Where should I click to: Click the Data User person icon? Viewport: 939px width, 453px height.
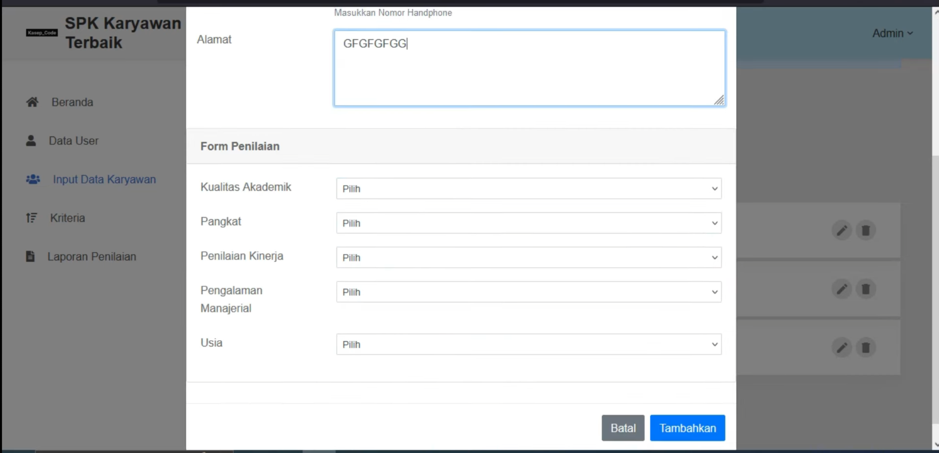pos(31,141)
